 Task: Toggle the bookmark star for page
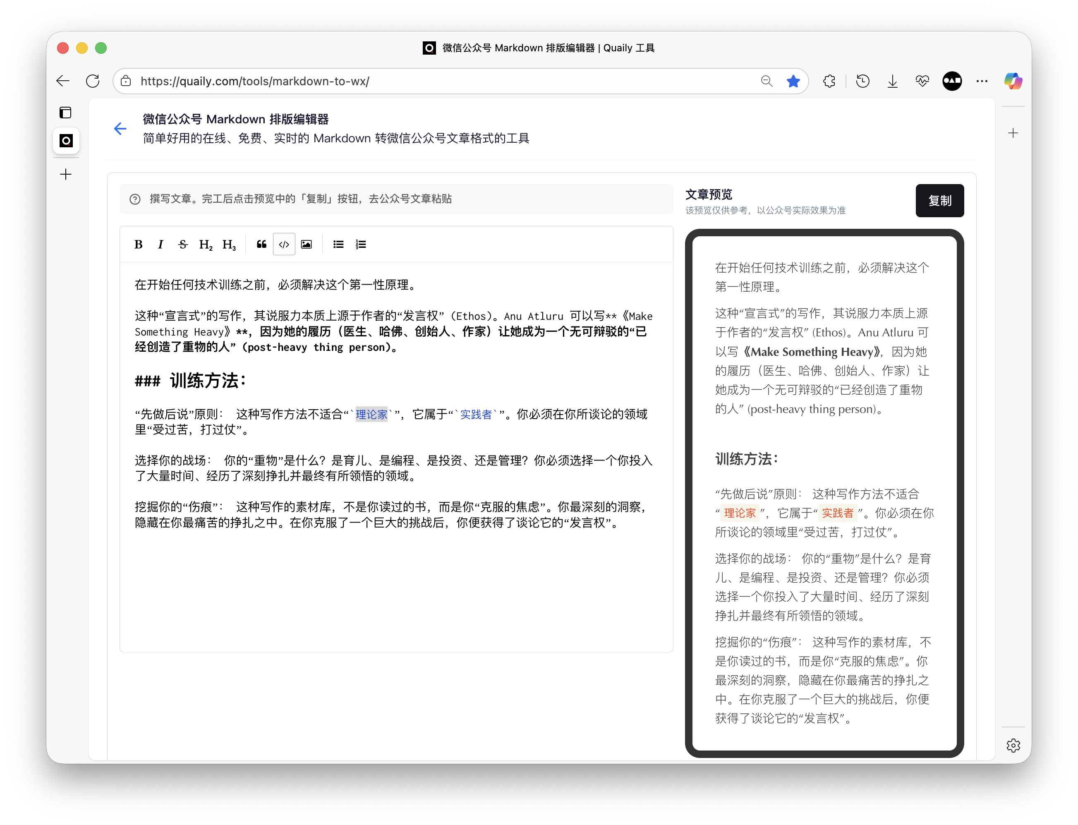793,81
